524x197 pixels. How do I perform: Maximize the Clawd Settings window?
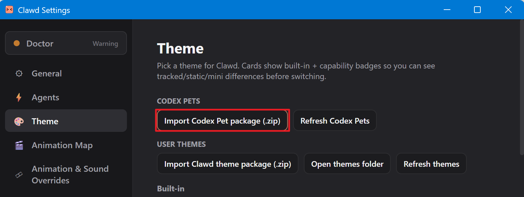coord(477,10)
